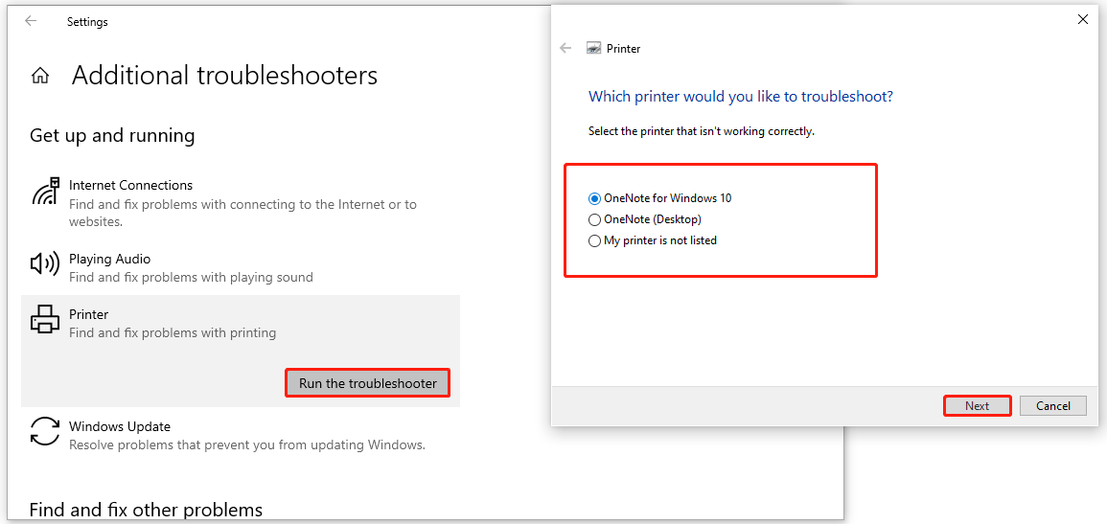Viewport: 1107px width, 524px height.
Task: Click the Cancel button in Printer dialog
Action: tap(1053, 405)
